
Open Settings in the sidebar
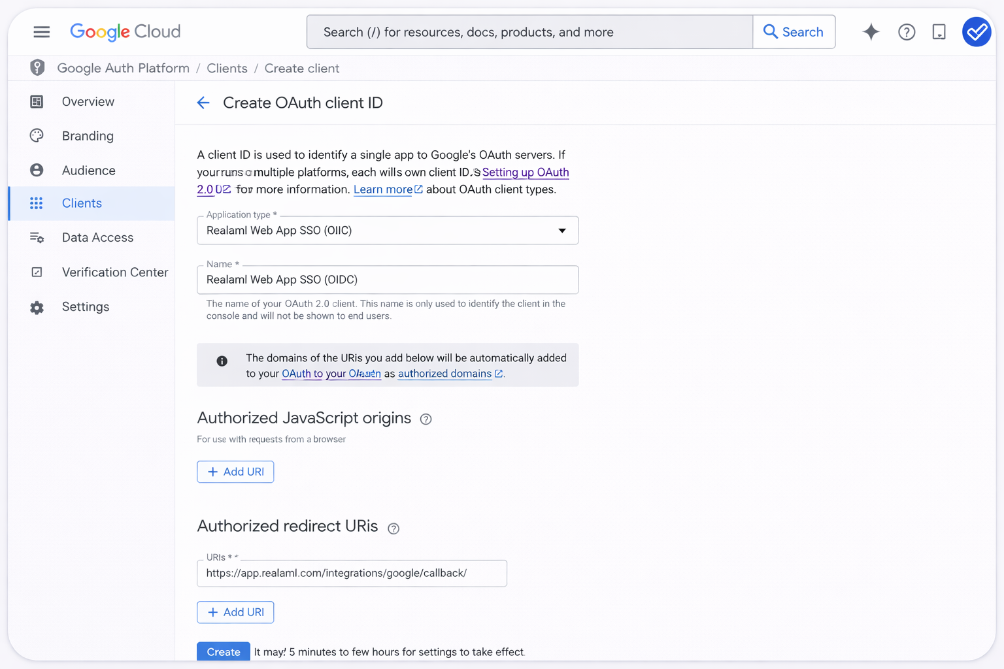(x=85, y=307)
